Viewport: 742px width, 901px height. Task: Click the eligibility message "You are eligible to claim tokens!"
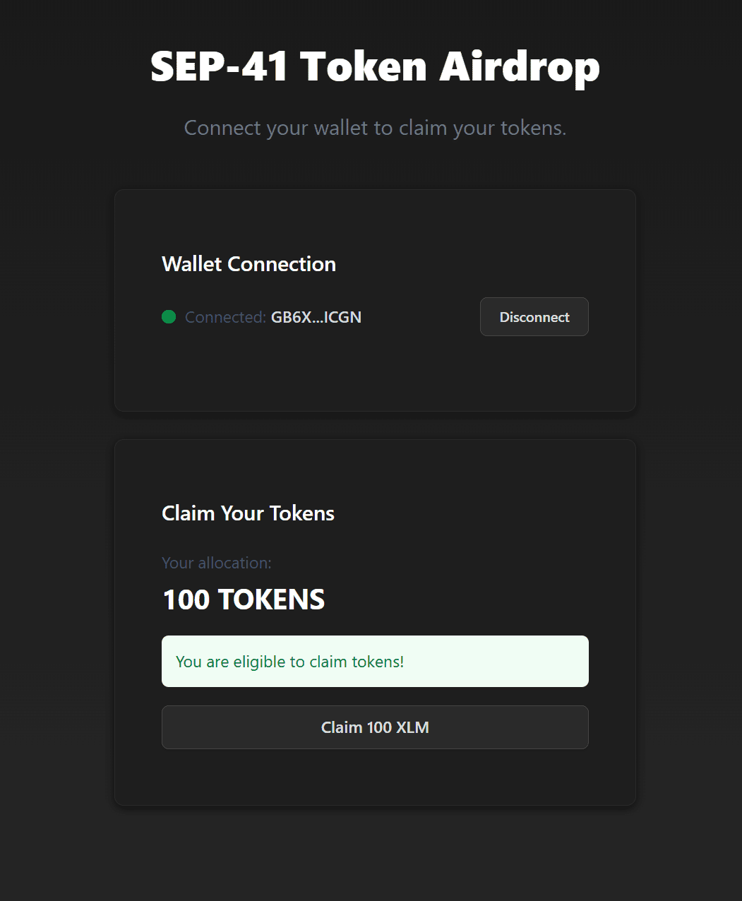pyautogui.click(x=289, y=662)
